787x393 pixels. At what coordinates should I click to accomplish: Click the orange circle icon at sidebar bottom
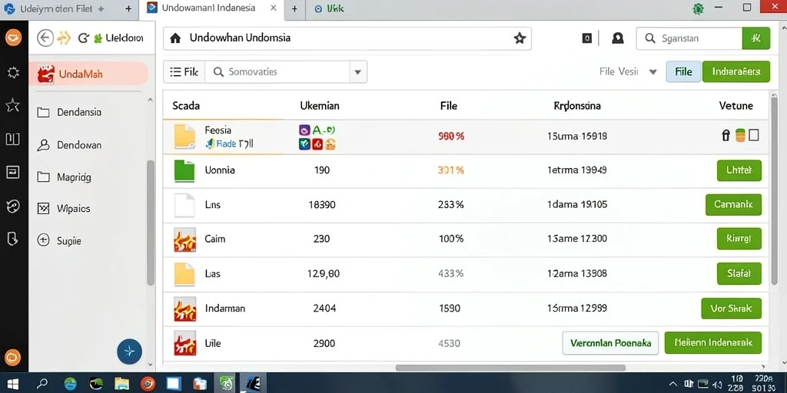(12, 358)
